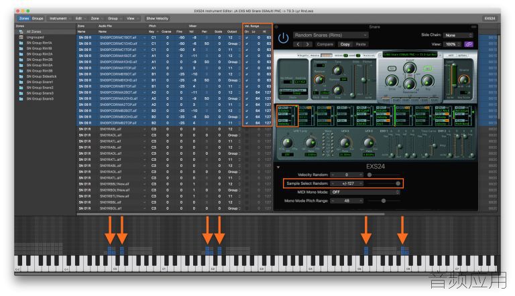
Task: Click the LFO 1 Rate knob
Action: pos(310,143)
